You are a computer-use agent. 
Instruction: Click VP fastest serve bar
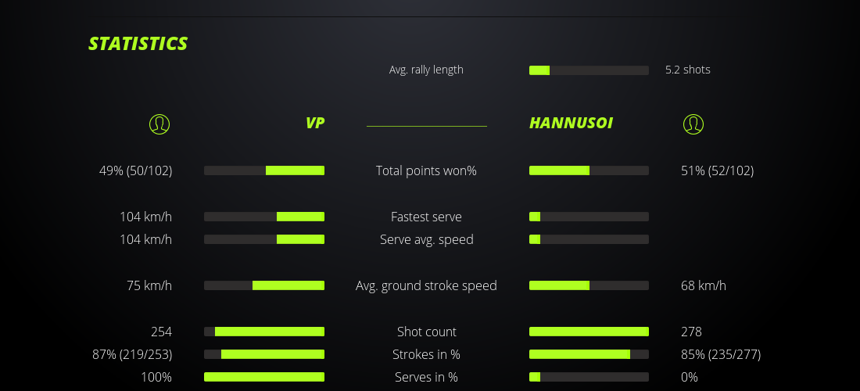(264, 217)
